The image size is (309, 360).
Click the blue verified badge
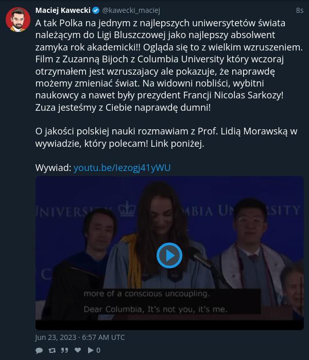point(96,10)
